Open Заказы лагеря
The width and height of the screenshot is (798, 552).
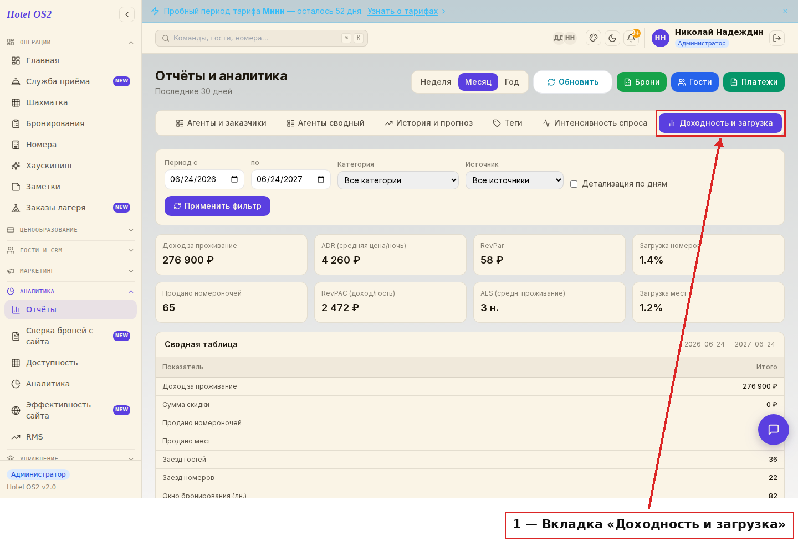[x=70, y=208]
